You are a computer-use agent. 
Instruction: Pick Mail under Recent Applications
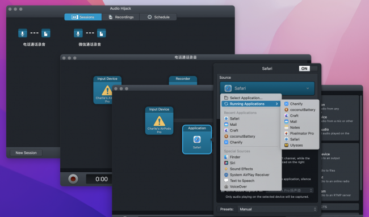click(x=251, y=125)
